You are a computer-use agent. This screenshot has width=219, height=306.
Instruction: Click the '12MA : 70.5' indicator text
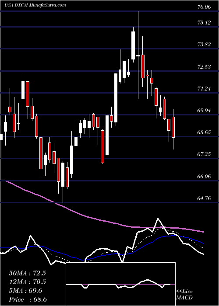pyautogui.click(x=27, y=282)
